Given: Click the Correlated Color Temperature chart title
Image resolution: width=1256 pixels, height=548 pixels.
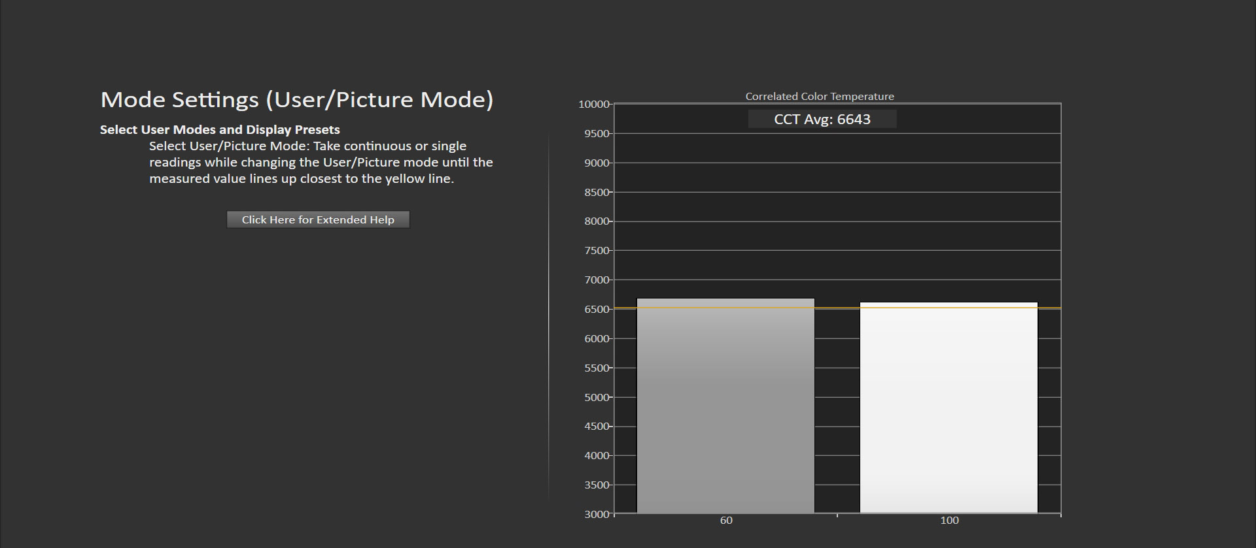Looking at the screenshot, I should [819, 96].
